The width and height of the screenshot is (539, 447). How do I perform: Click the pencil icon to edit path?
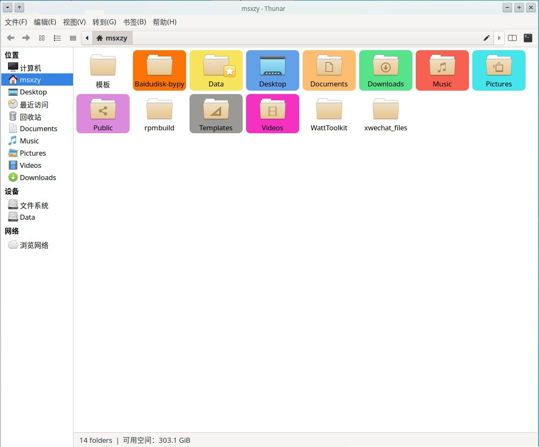[486, 38]
